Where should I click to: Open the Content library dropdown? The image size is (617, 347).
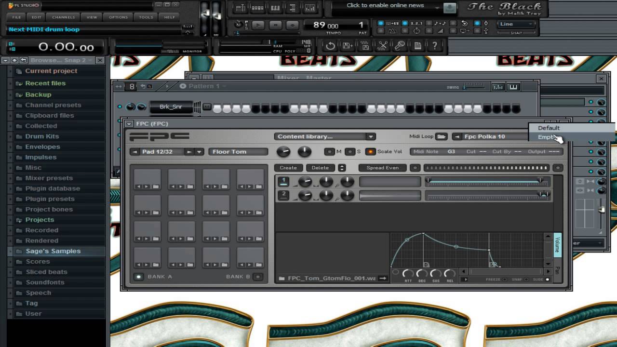[x=325, y=136]
